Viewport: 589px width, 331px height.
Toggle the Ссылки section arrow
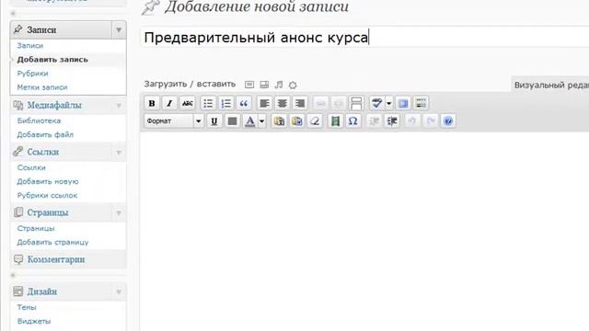(119, 152)
